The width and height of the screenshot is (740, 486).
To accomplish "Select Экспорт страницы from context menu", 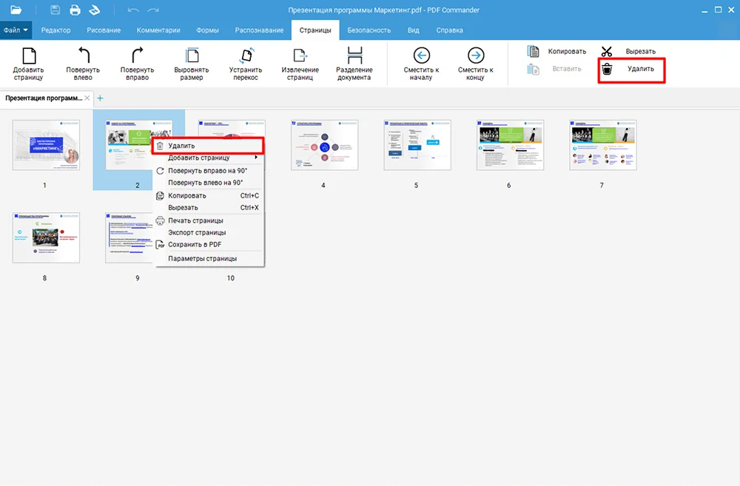I will pyautogui.click(x=196, y=232).
